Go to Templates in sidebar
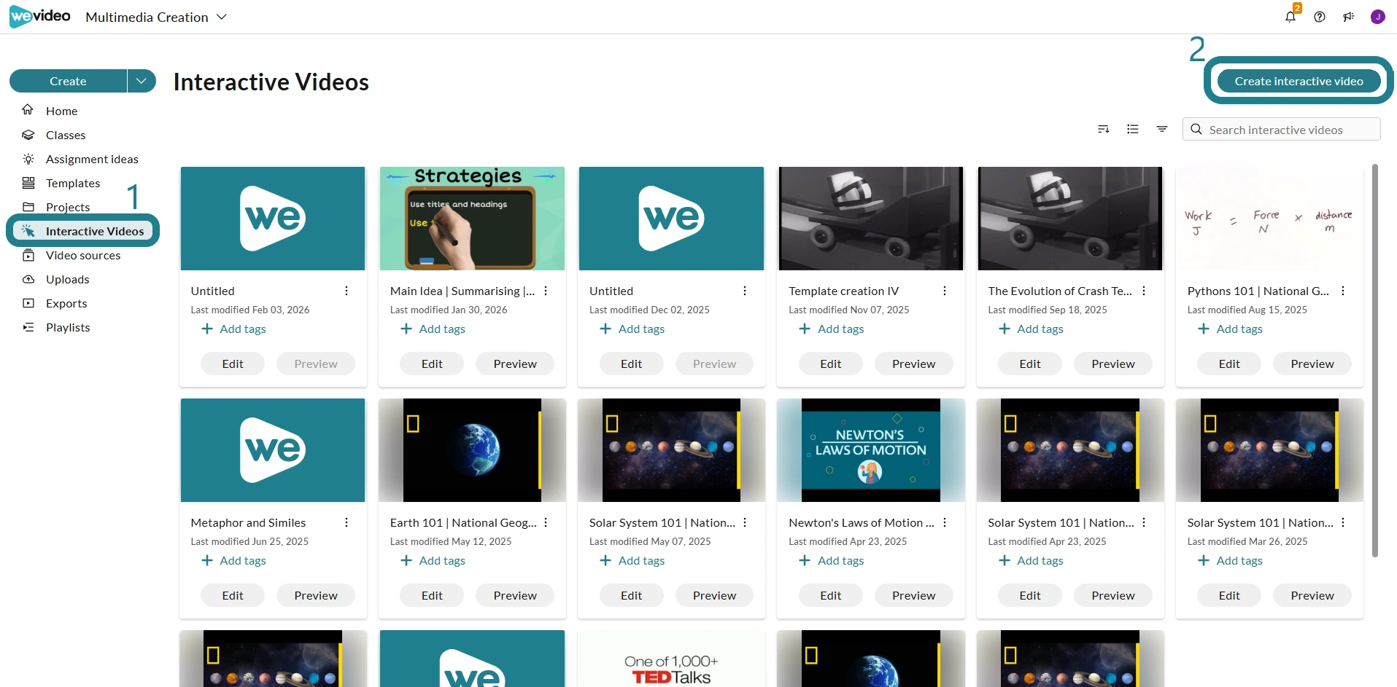 (x=73, y=183)
